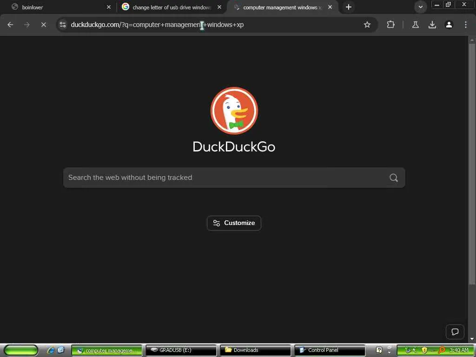Click the second quick launch icon

[x=61, y=350]
